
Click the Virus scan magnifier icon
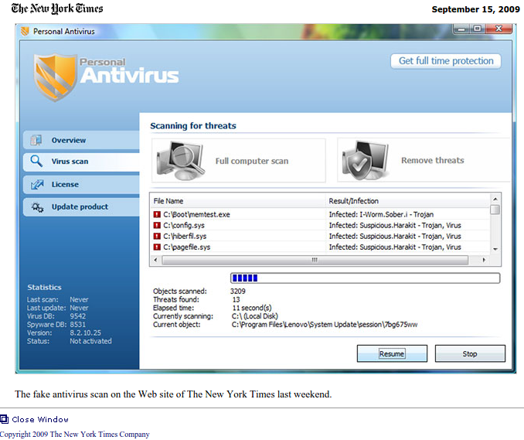pos(36,161)
